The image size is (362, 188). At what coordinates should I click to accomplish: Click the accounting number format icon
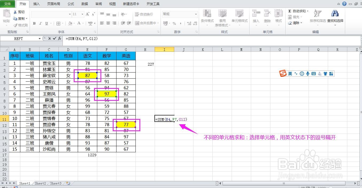(x=166, y=23)
